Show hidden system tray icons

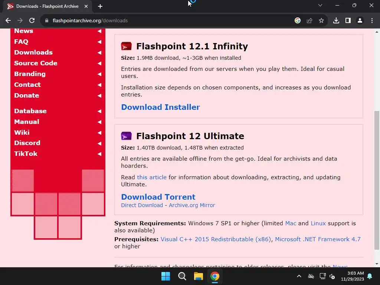point(299,276)
